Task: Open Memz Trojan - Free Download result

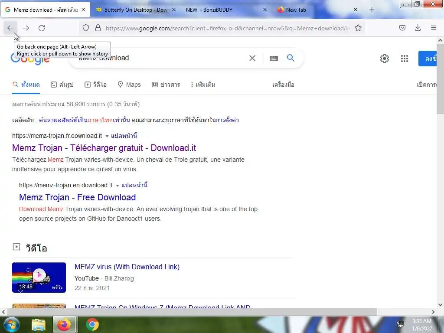Action: [77, 197]
